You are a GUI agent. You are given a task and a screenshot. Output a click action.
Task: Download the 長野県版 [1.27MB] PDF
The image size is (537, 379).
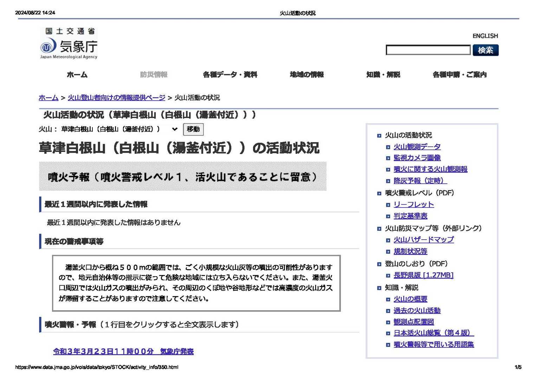click(423, 275)
